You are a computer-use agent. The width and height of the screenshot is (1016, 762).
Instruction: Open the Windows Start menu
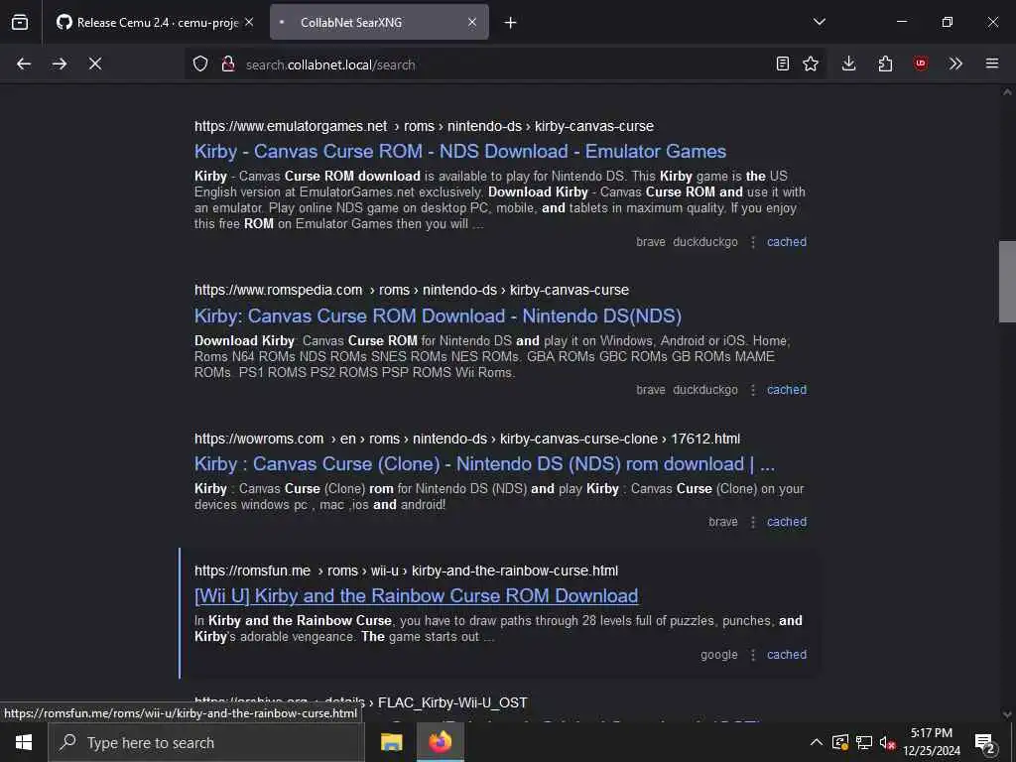point(24,742)
